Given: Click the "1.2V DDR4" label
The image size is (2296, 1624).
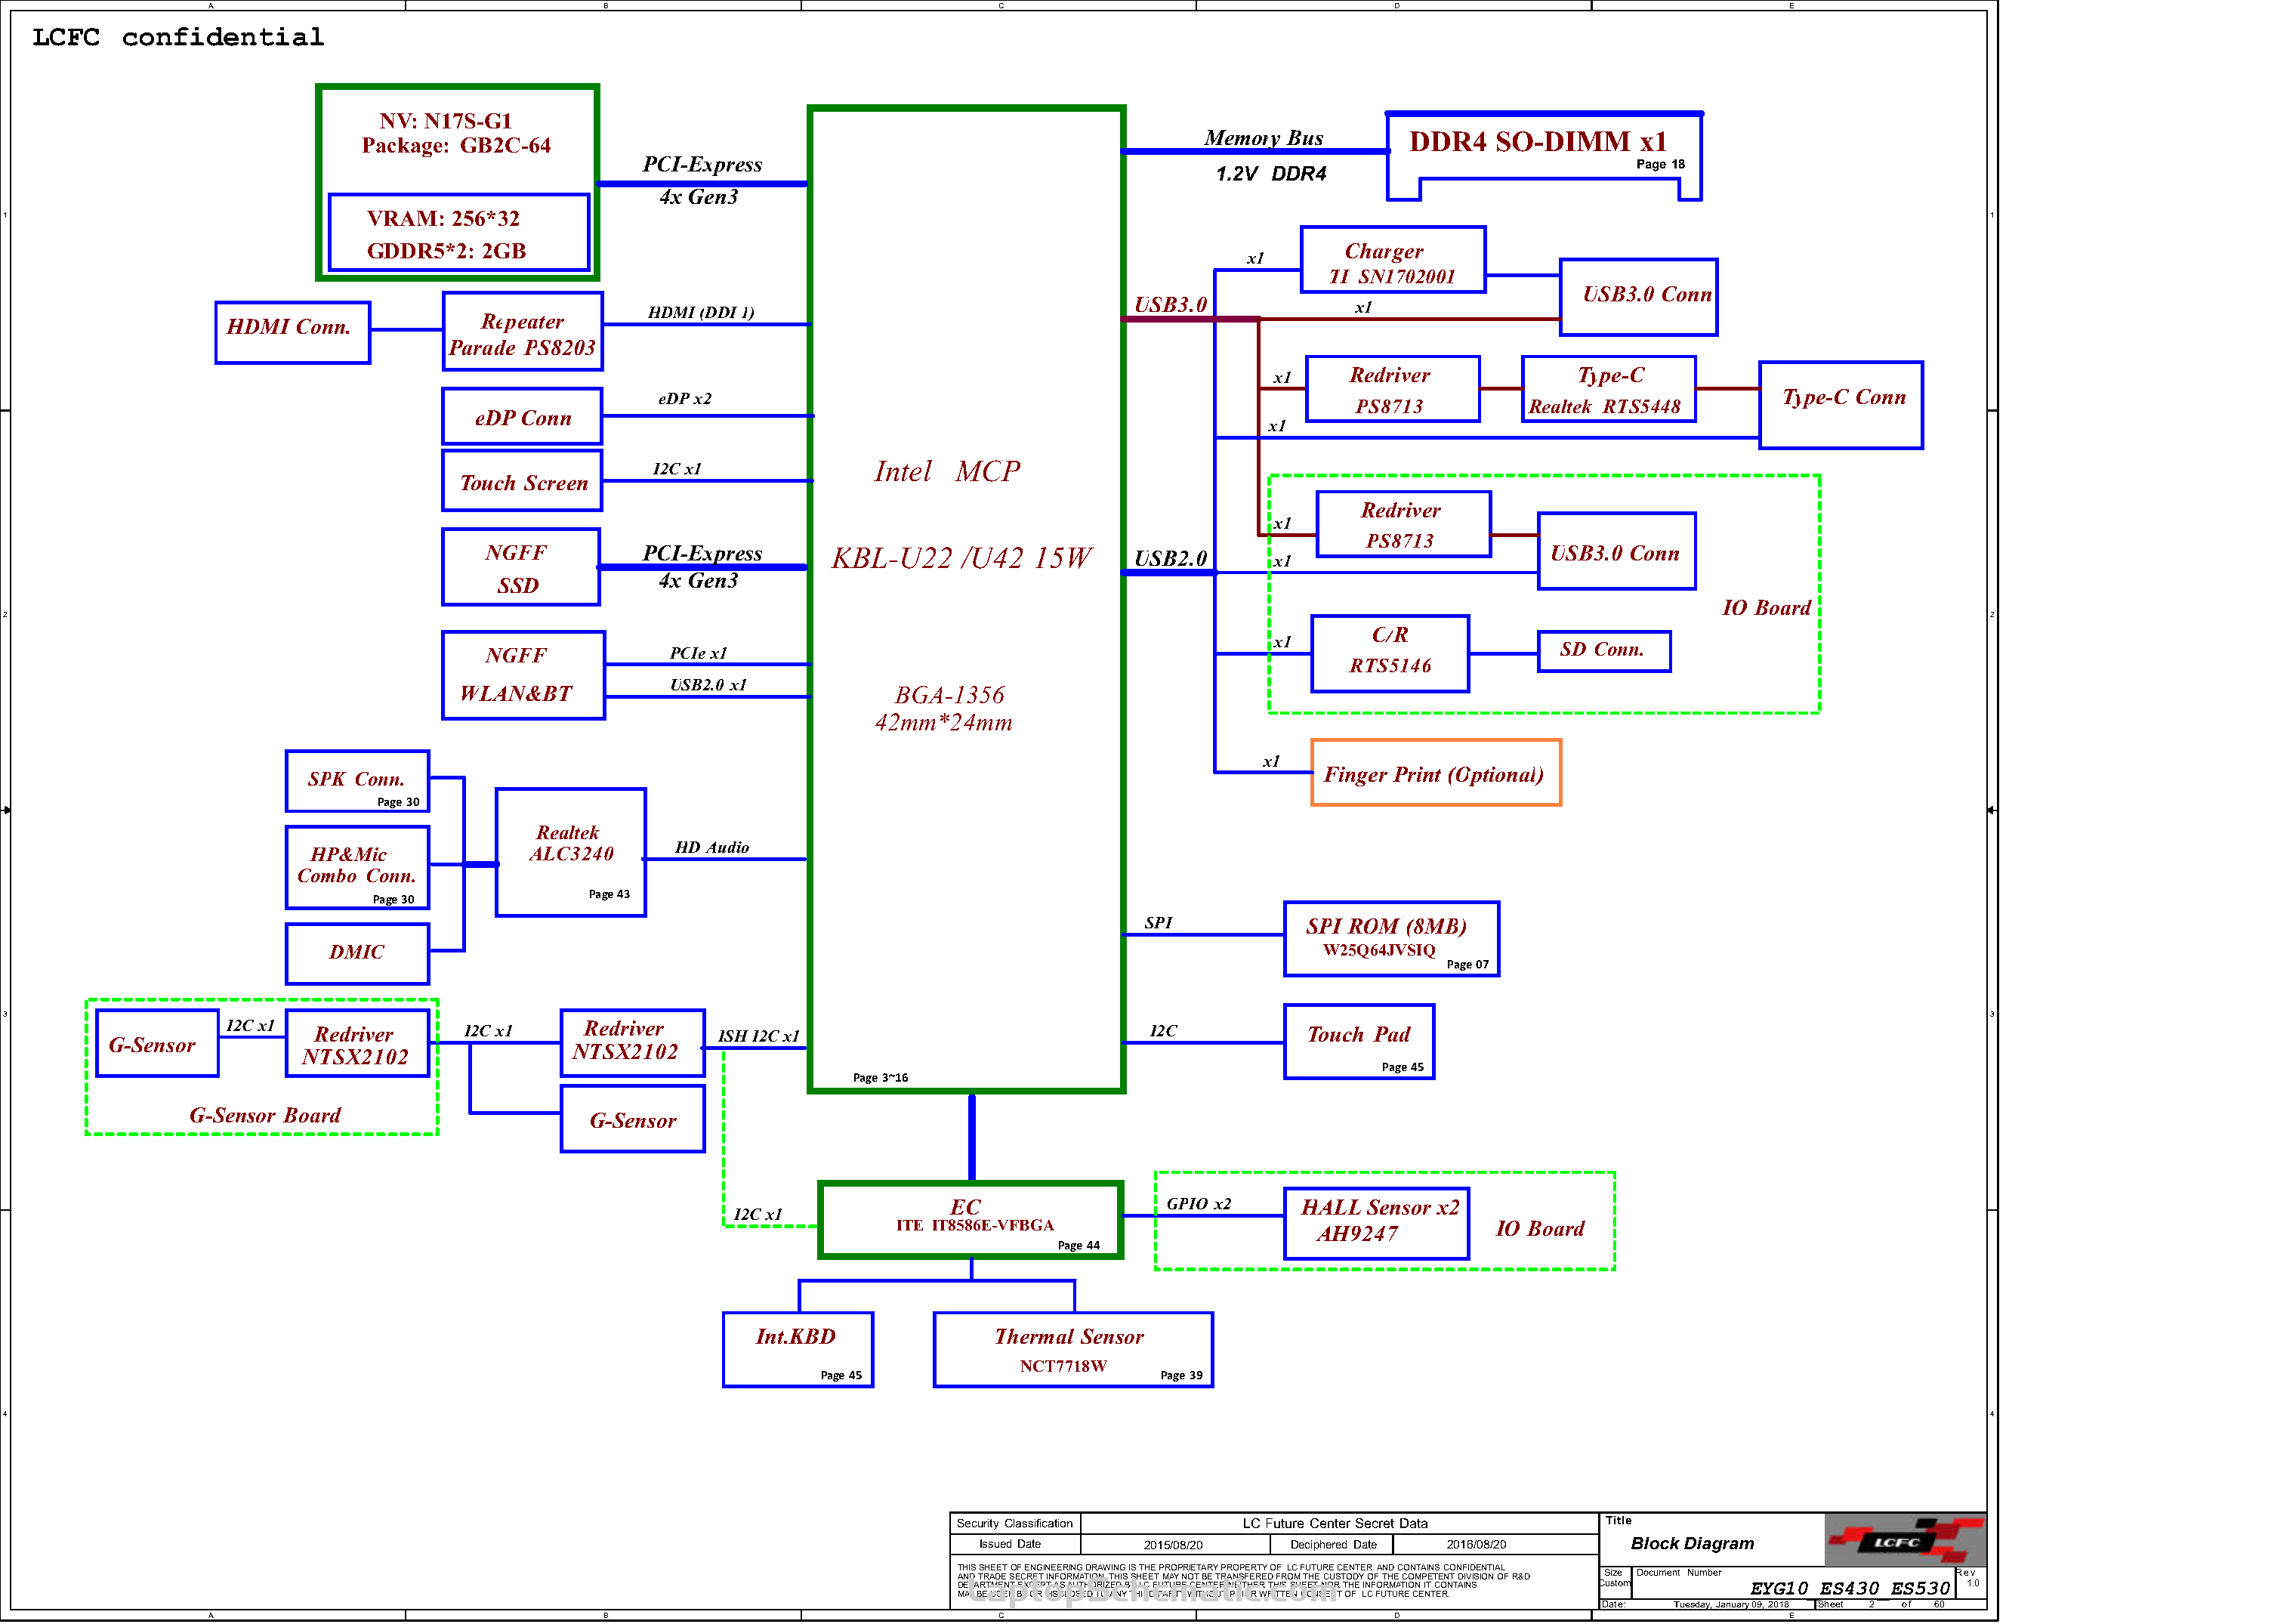Looking at the screenshot, I should [1271, 174].
